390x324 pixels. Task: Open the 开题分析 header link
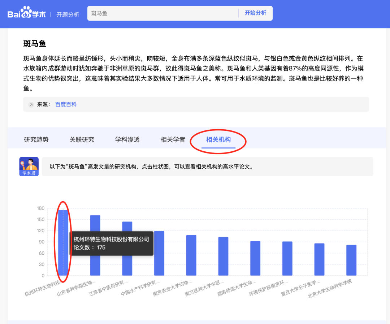pos(68,15)
